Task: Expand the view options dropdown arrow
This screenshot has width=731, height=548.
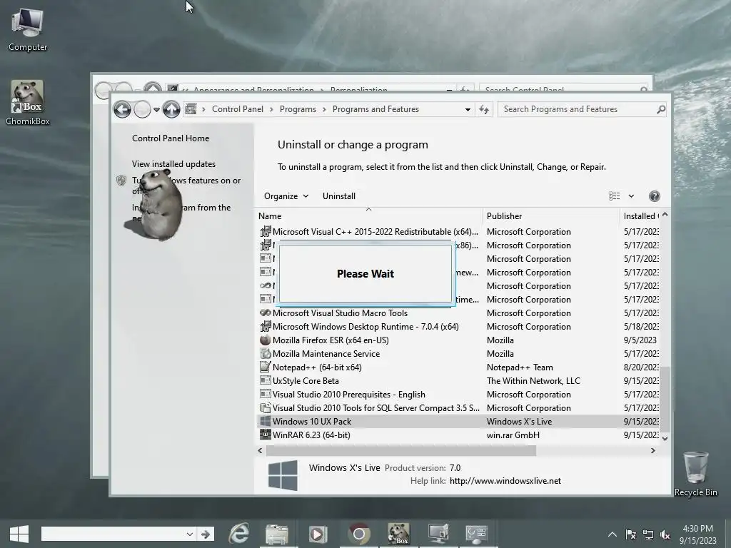Action: 631,196
